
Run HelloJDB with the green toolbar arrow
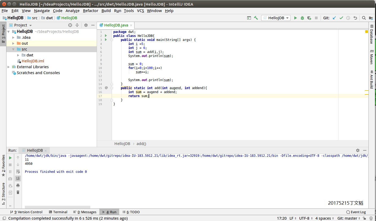coord(295,18)
